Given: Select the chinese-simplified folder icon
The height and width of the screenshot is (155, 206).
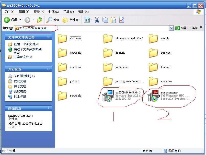Looking at the screenshot, I should coord(108,39).
